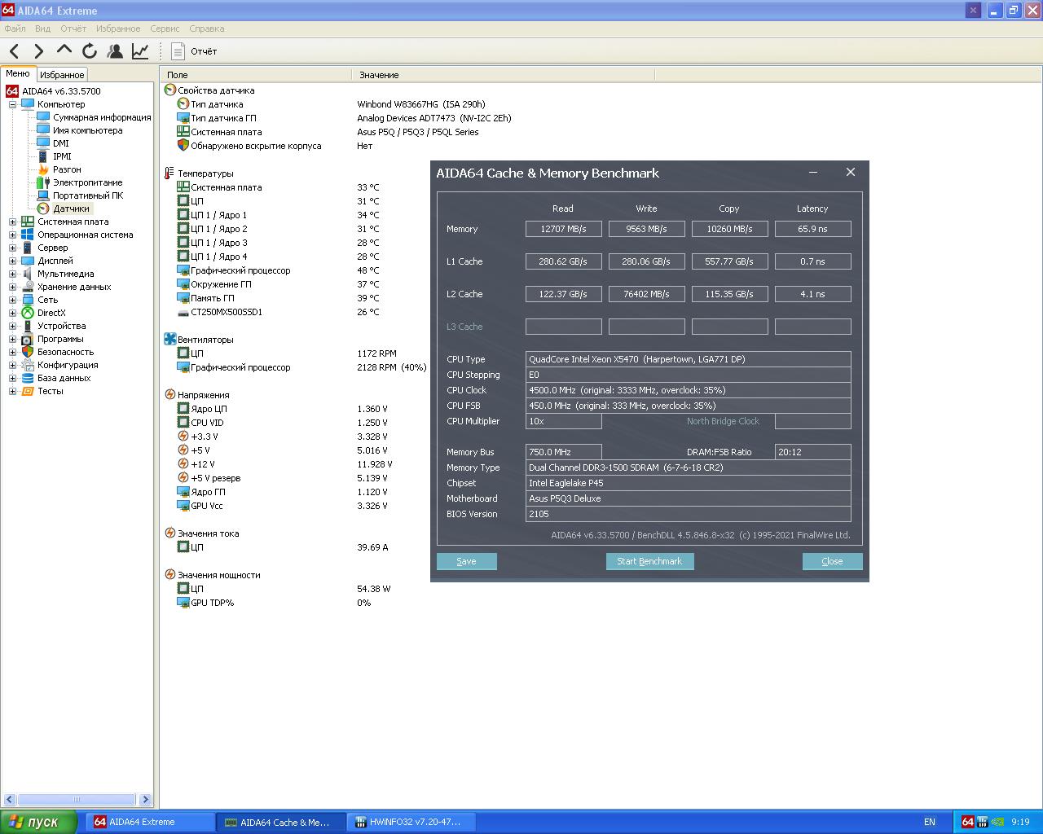This screenshot has width=1043, height=834.
Task: Expand the Сеть tree node
Action: [12, 300]
